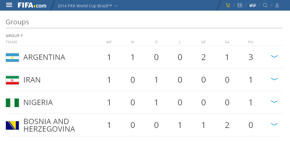Open the shopping cart icon
290x145 pixels.
[x=228, y=5]
